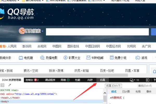Click the 免费小说 book icon

(112, 58)
